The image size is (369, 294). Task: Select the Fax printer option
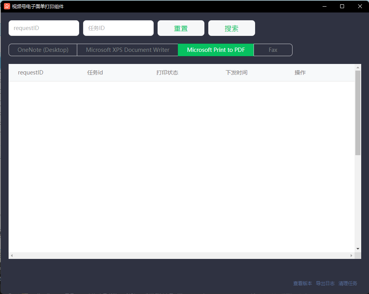(x=273, y=50)
